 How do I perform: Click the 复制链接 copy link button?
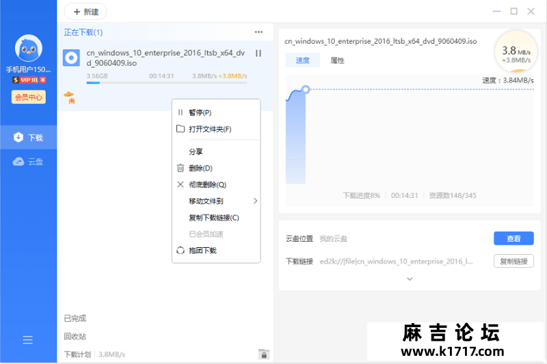pyautogui.click(x=513, y=262)
